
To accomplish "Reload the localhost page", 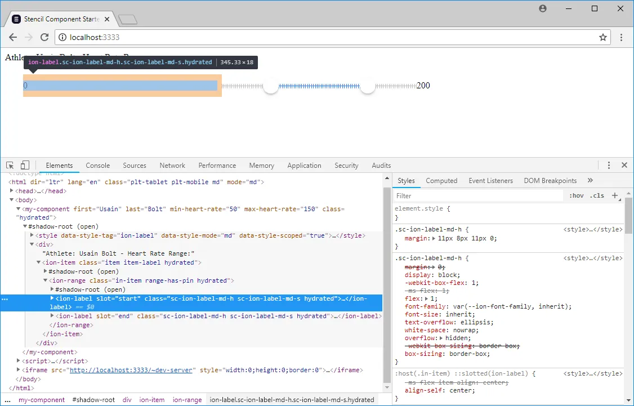I will click(44, 37).
